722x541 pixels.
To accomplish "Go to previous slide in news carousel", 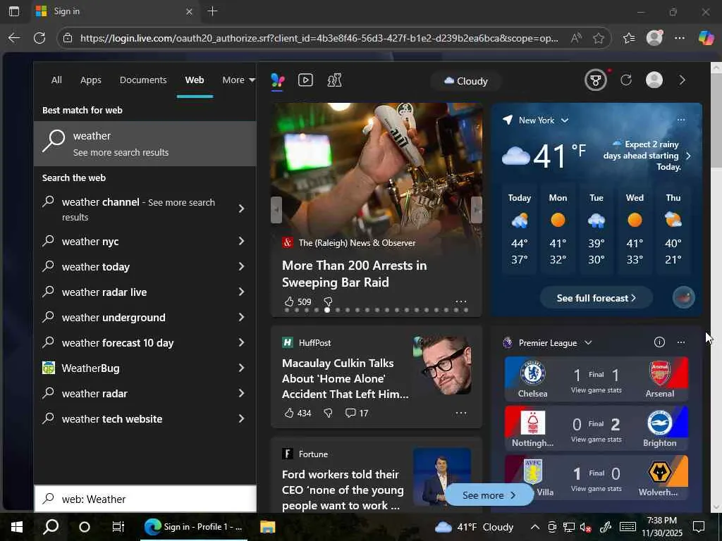I will pyautogui.click(x=276, y=210).
